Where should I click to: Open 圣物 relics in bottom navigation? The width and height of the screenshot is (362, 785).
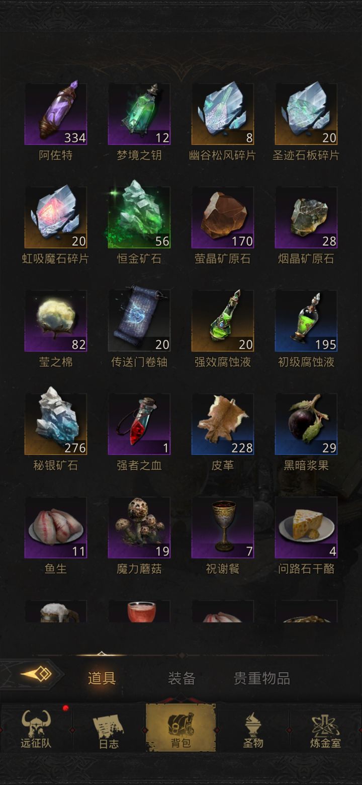click(x=253, y=729)
